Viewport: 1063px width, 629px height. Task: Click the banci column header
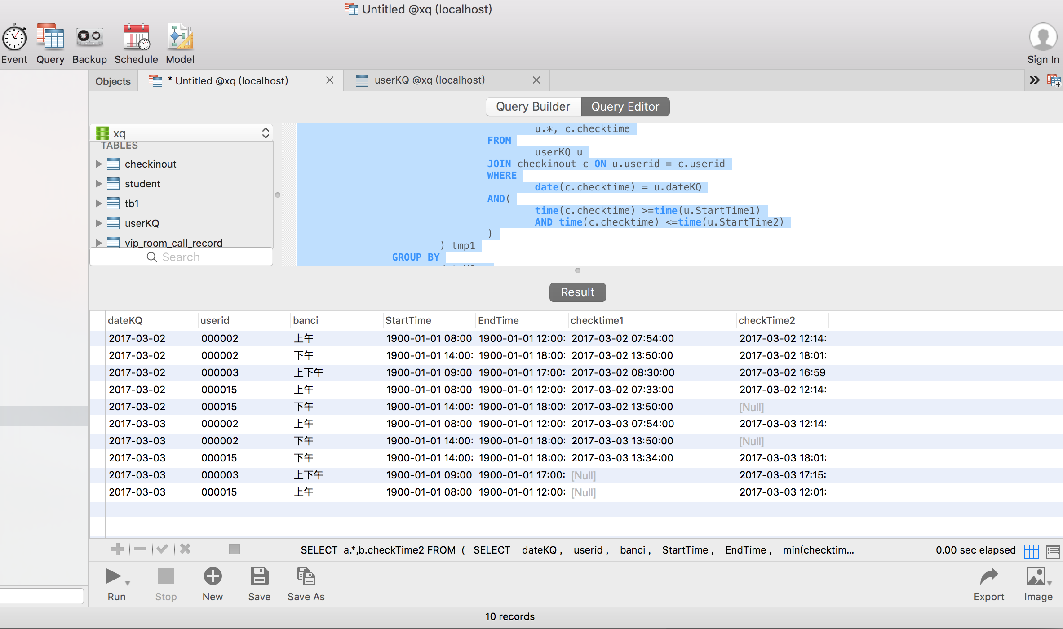[337, 320]
